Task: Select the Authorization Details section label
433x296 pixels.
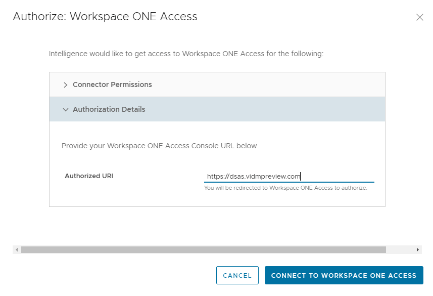Action: coord(109,109)
